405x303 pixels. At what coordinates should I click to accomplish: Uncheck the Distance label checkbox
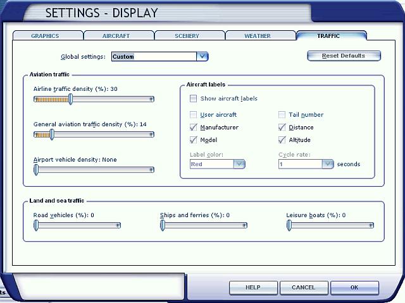pyautogui.click(x=282, y=128)
